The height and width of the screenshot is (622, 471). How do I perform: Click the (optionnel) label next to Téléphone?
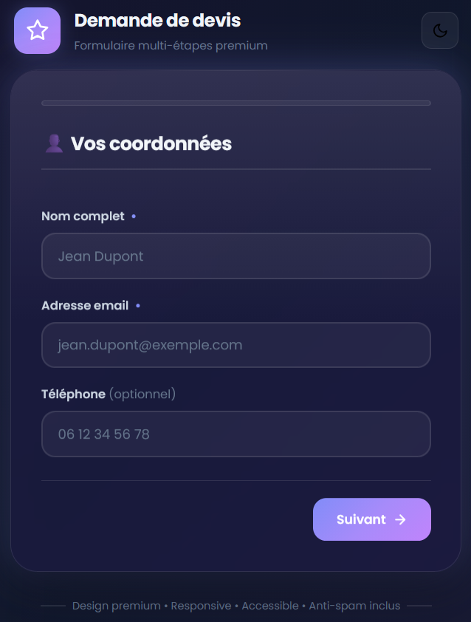pyautogui.click(x=142, y=394)
